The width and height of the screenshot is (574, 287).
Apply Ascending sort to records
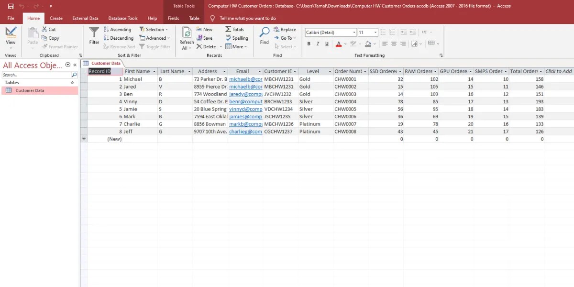click(x=118, y=29)
